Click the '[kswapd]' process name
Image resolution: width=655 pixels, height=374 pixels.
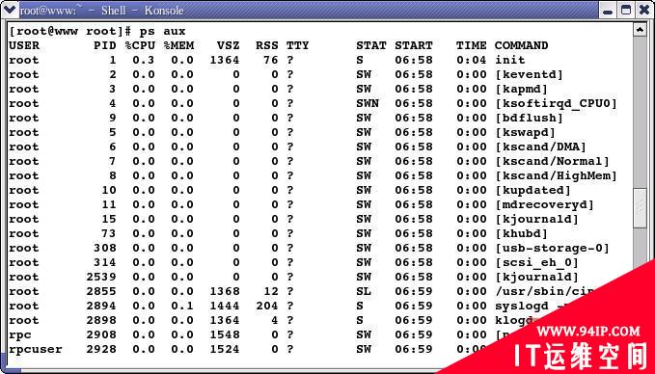coord(525,132)
